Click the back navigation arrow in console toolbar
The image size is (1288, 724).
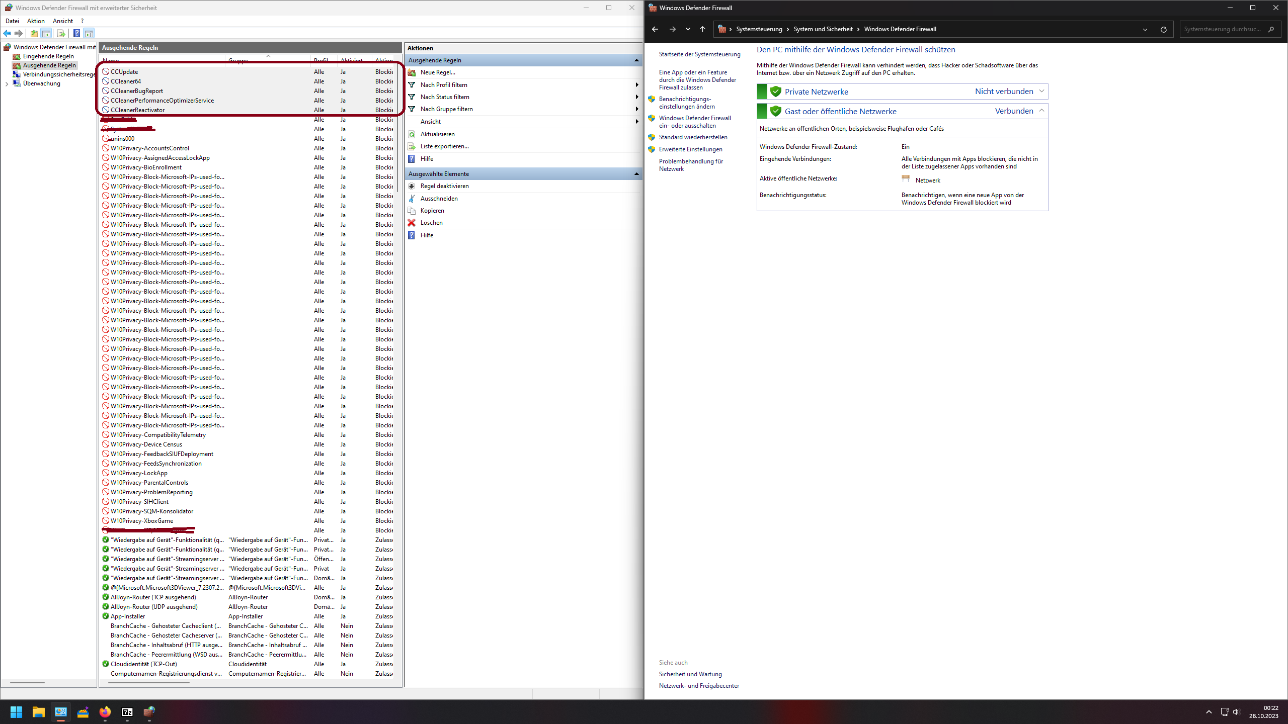coord(7,33)
